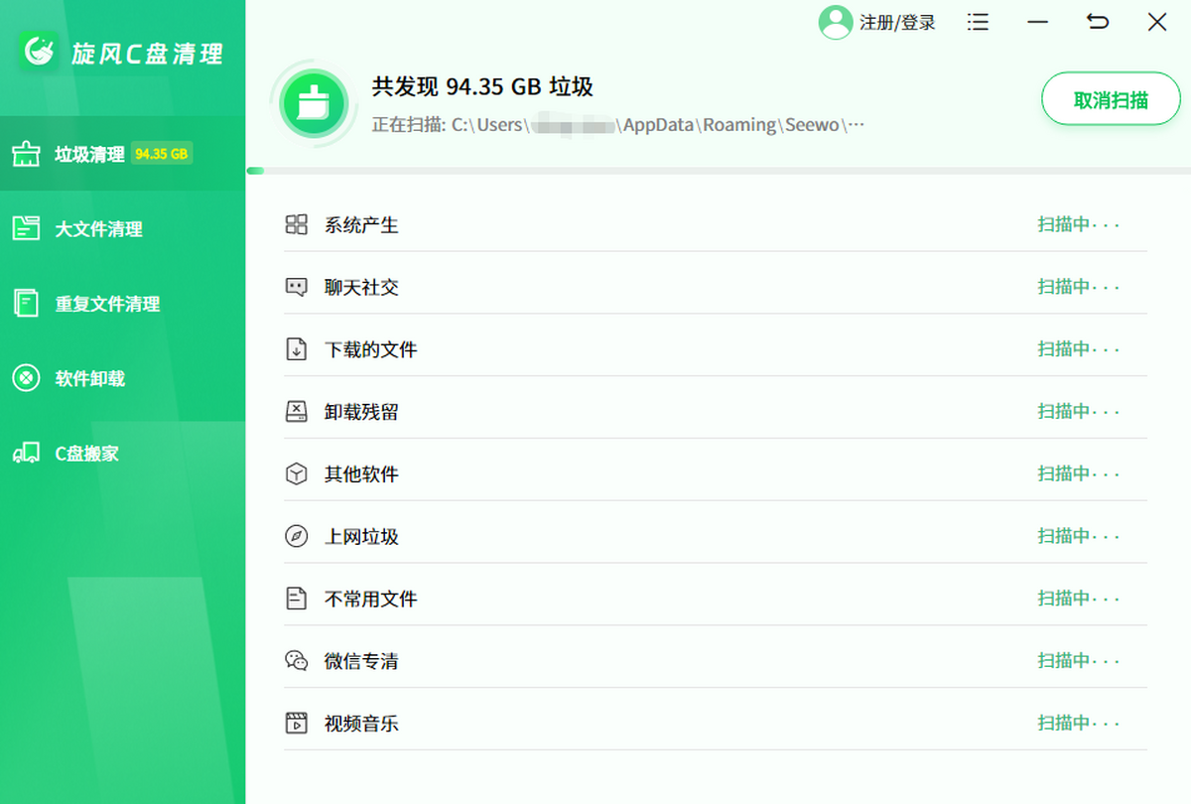Close the application window

[x=1157, y=22]
